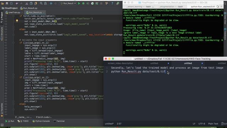
Task: Start debugging with the green bug icon
Action: pyautogui.click(x=83, y=3)
